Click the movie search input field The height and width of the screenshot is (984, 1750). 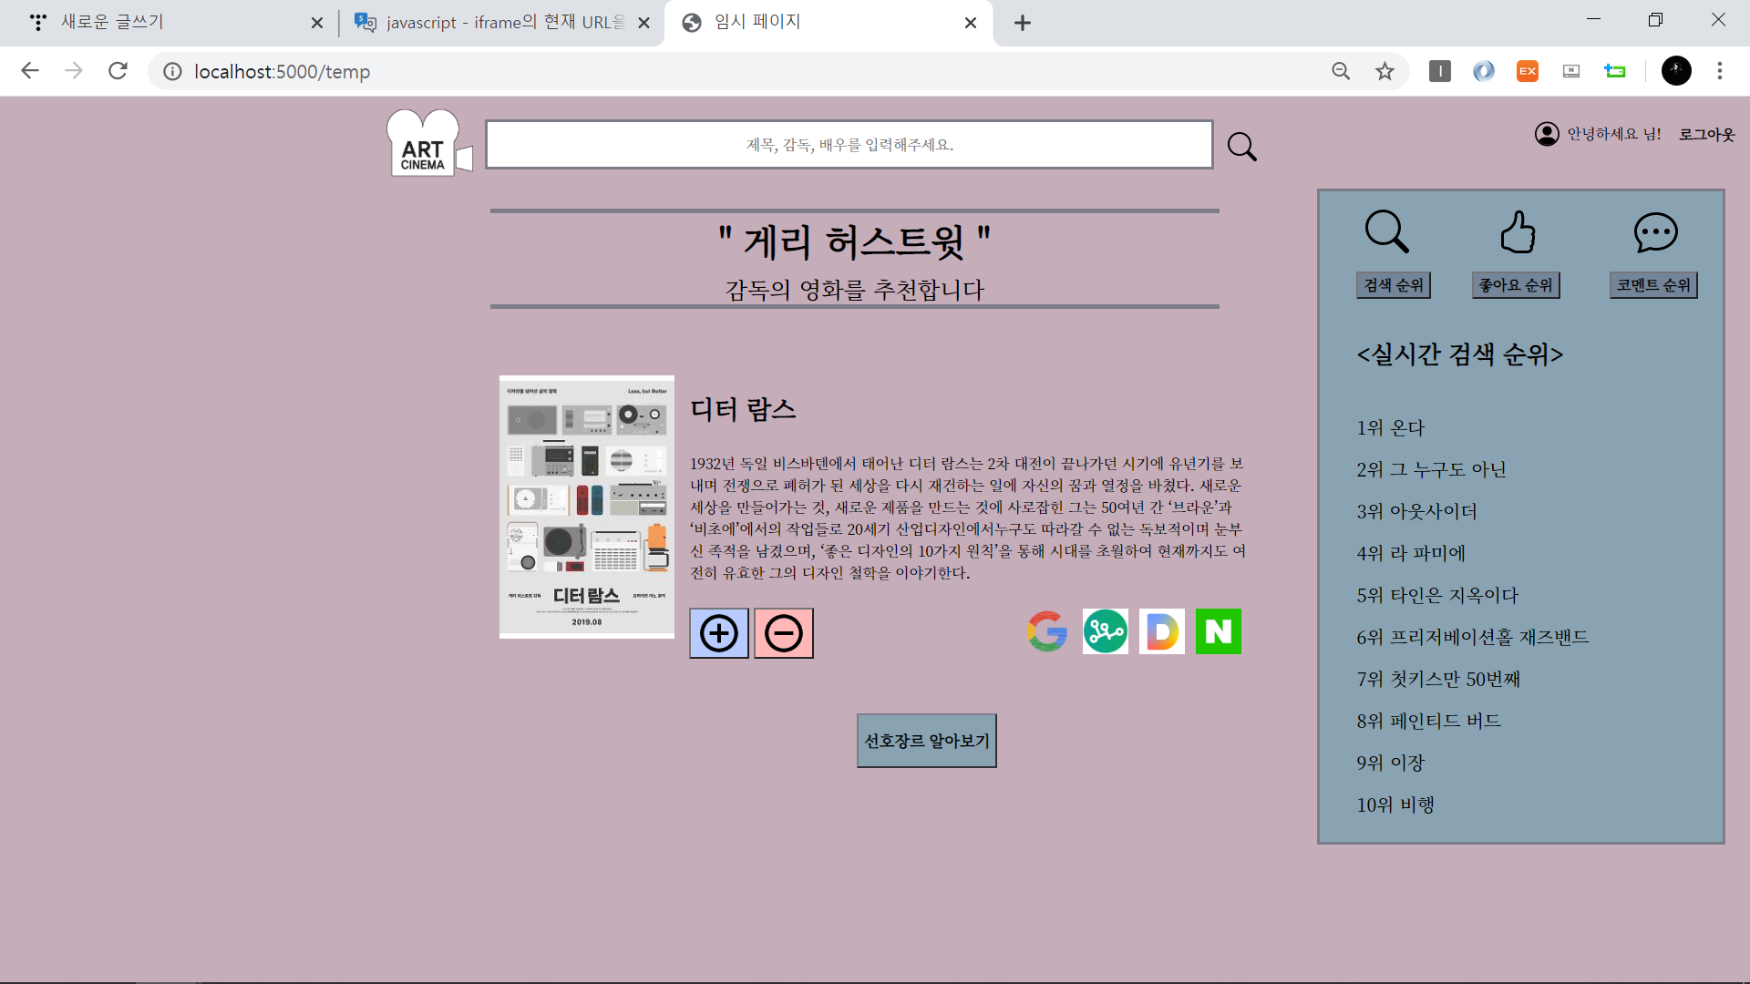click(x=849, y=145)
